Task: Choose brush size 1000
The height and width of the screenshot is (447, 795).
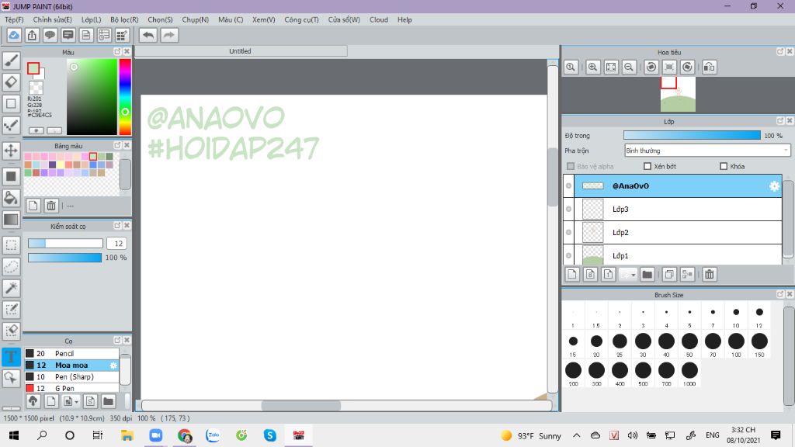Action: point(689,373)
